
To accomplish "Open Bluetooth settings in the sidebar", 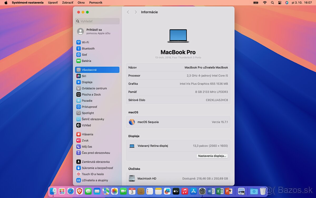I will pos(87,48).
